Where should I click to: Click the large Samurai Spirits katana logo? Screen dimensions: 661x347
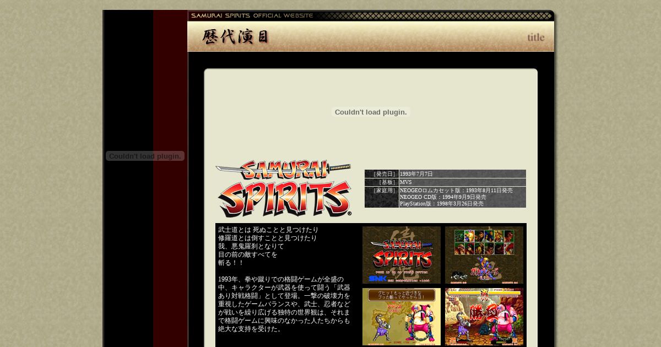click(284, 189)
